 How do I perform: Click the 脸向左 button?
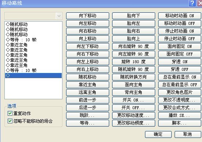click(134, 23)
